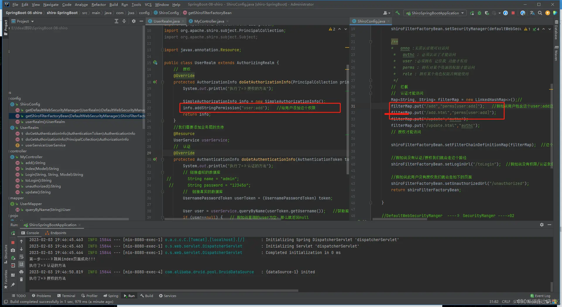Screen dimensions: 562x307
Task: Click the override gutter icon beside doGetAuthorizationInfo
Action: (155, 82)
